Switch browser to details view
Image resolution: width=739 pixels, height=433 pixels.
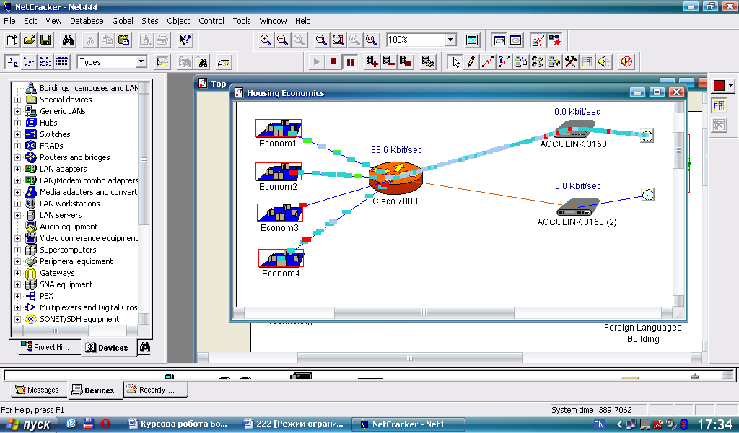(62, 62)
